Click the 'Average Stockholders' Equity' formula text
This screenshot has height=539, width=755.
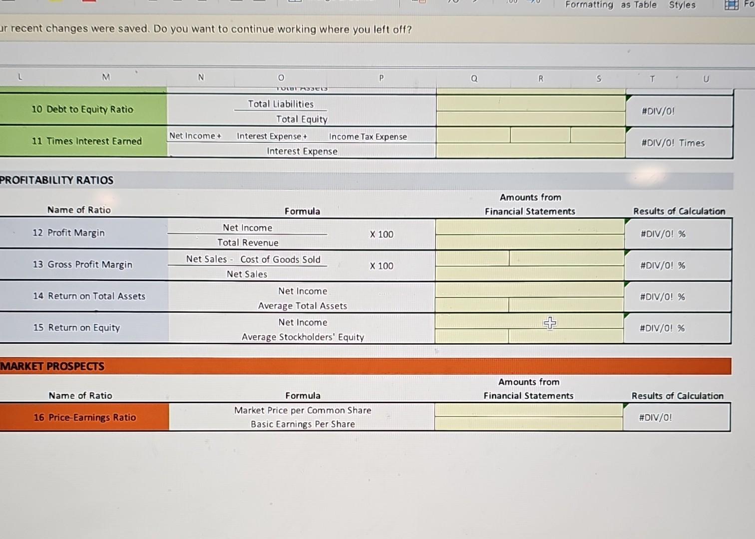coord(303,337)
